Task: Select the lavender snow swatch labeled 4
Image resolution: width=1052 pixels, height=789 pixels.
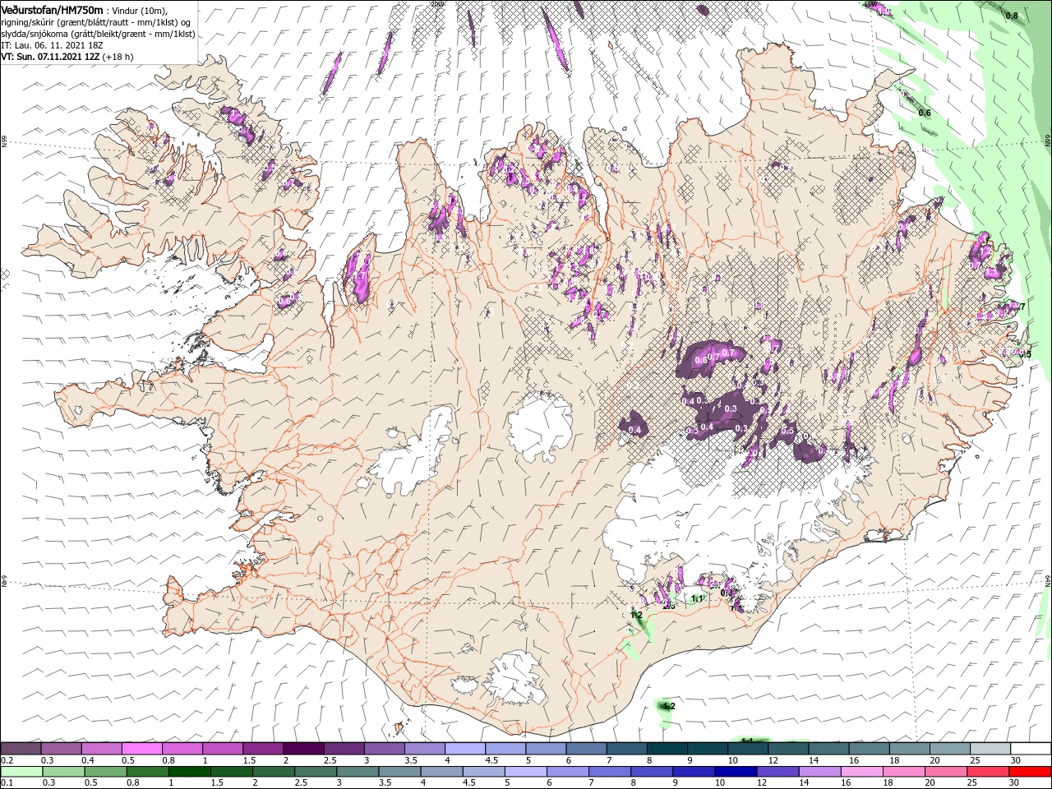Action: click(465, 749)
